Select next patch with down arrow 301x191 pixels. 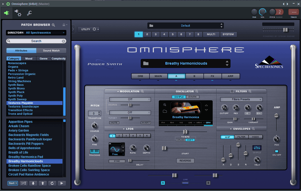(33, 183)
